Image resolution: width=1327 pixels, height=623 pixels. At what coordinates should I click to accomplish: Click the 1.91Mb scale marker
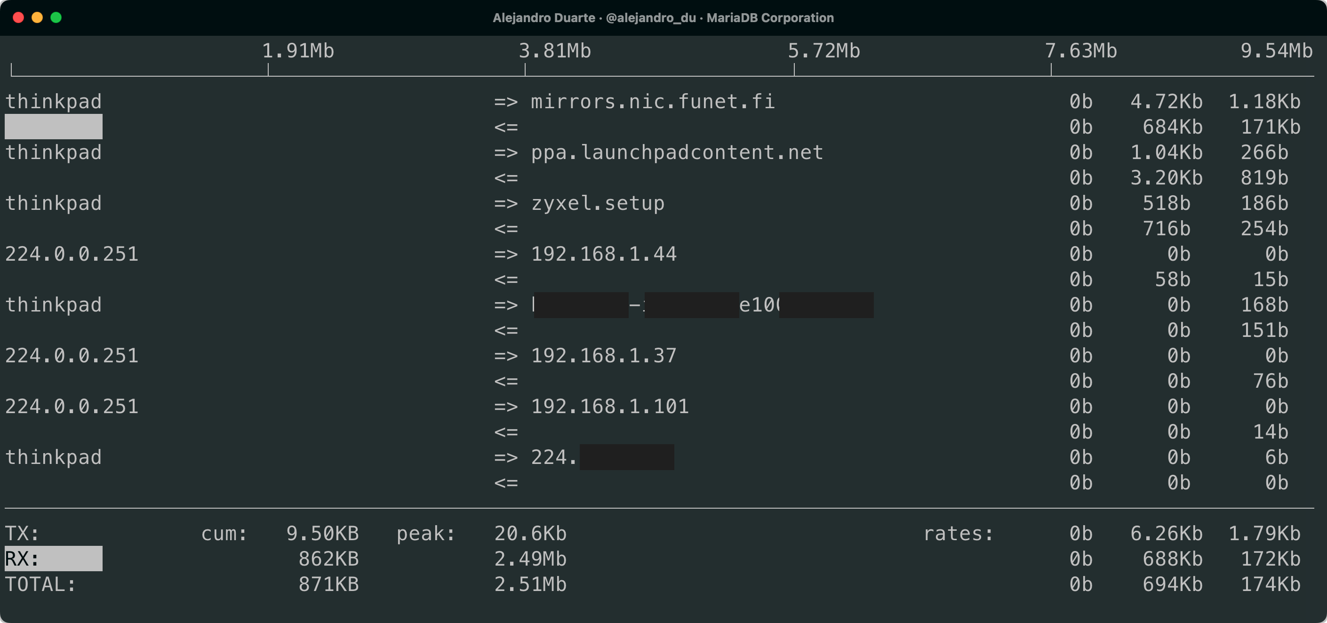298,51
